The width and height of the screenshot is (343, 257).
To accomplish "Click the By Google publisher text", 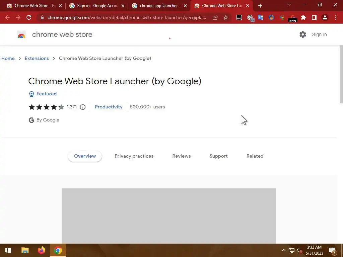I will (x=48, y=120).
